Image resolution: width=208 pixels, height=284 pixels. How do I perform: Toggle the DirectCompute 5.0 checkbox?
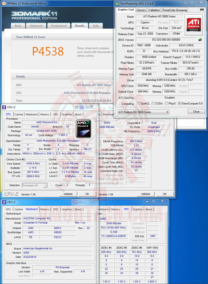tap(179, 104)
